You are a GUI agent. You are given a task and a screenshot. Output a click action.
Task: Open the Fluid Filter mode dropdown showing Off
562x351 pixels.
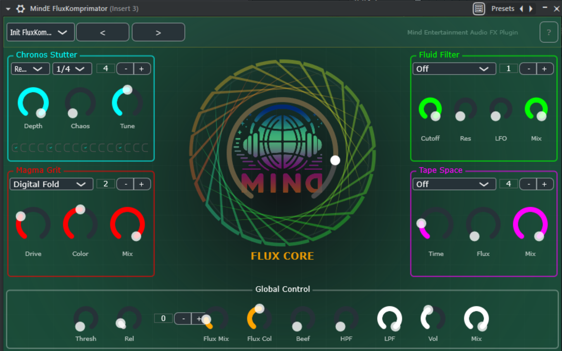[x=454, y=68]
